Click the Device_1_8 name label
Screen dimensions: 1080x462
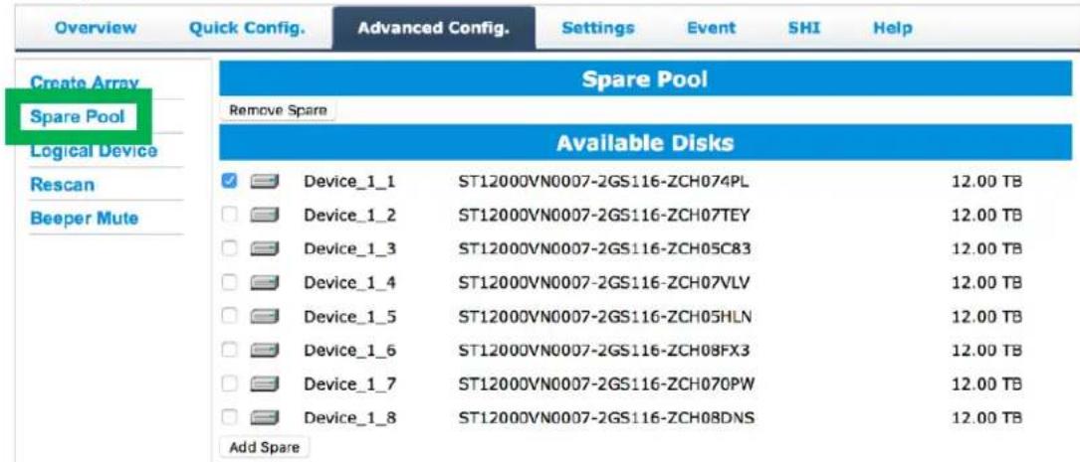click(x=350, y=417)
